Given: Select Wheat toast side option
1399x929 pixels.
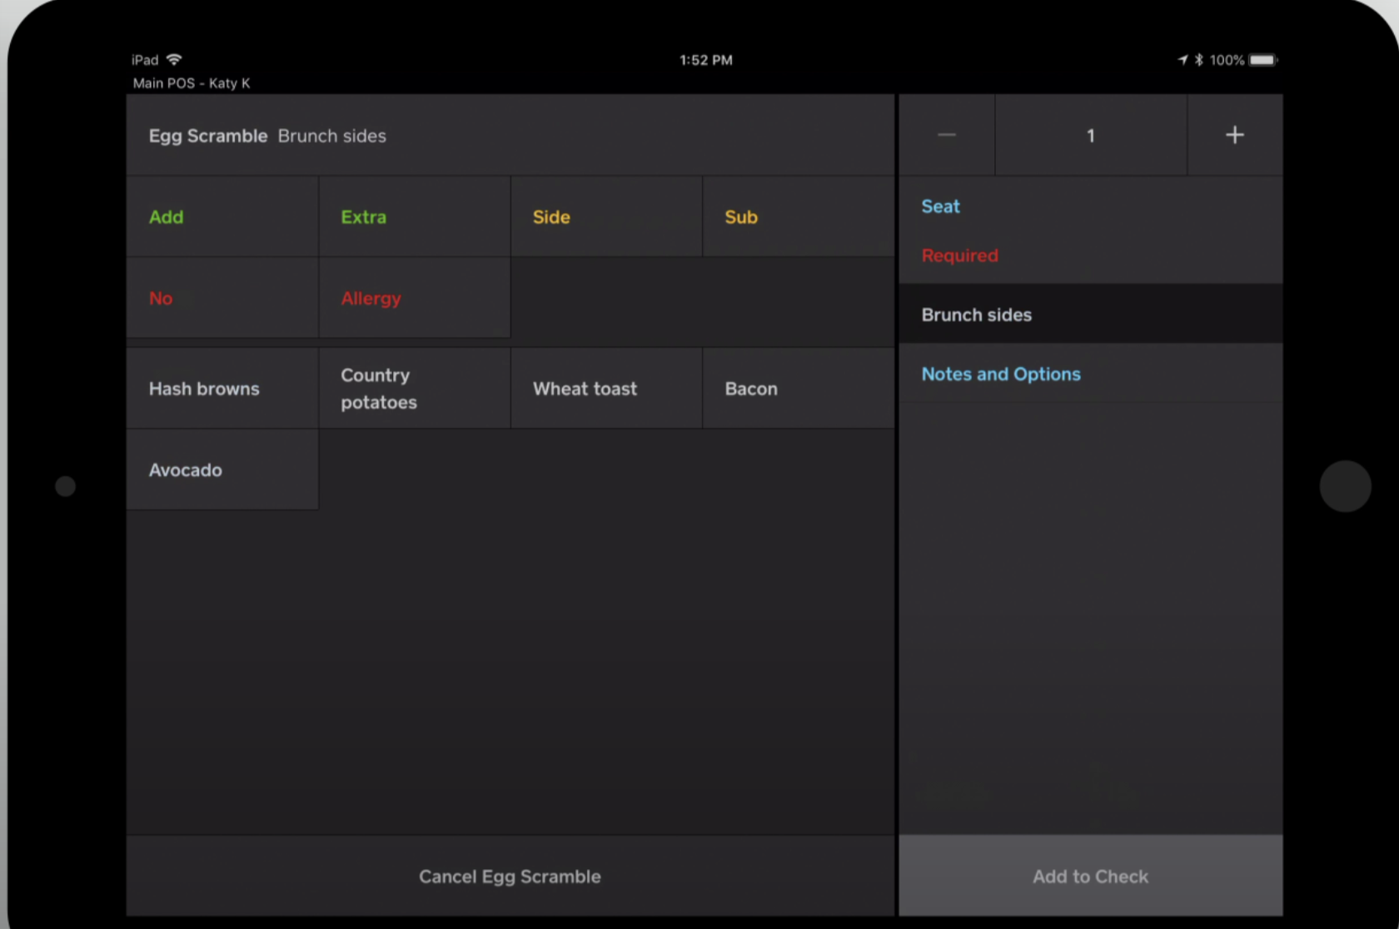Looking at the screenshot, I should click(x=606, y=389).
